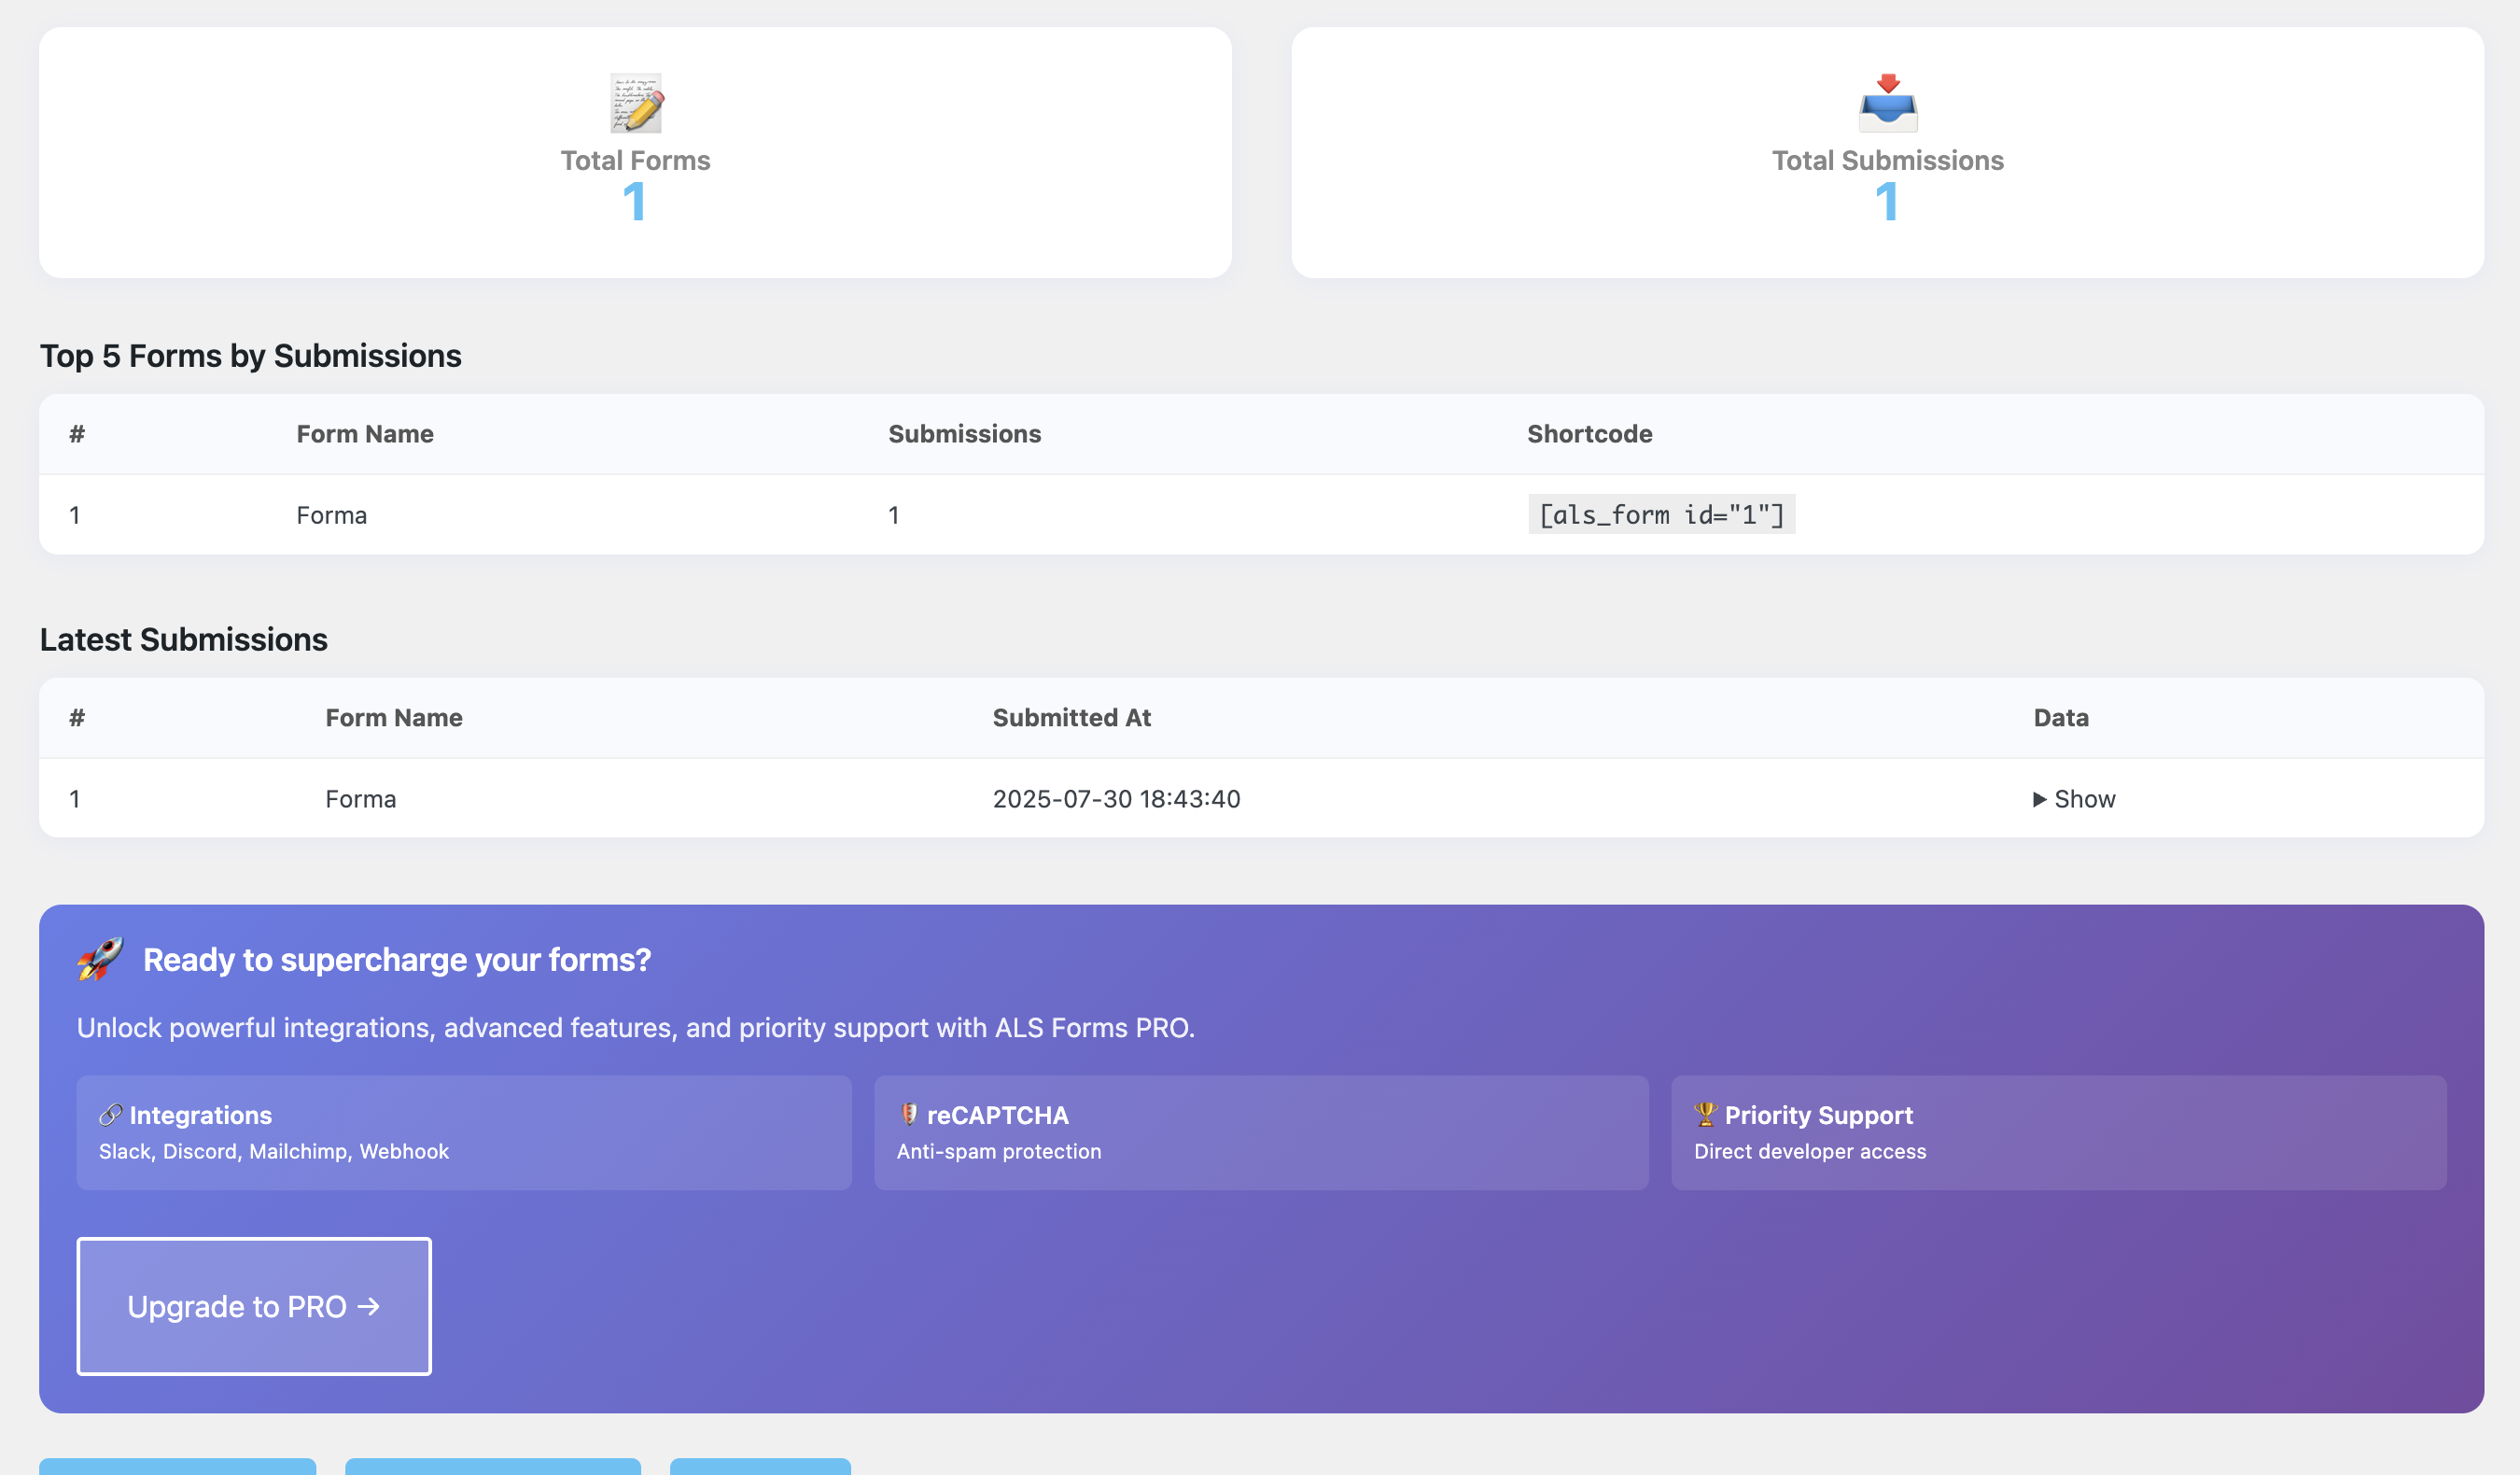Select the [als_form id="1"] shortcode
The image size is (2520, 1475).
coord(1662,514)
